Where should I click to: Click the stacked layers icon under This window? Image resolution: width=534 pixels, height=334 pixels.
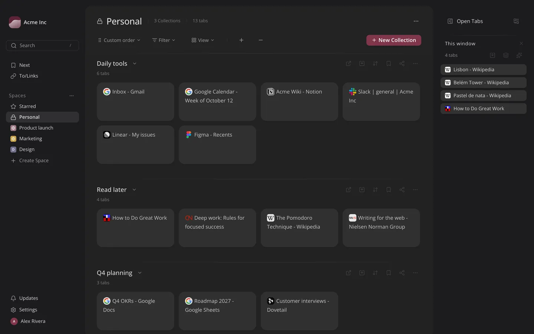click(506, 55)
